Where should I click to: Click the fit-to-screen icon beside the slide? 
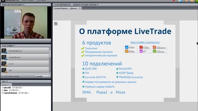(x=56, y=23)
